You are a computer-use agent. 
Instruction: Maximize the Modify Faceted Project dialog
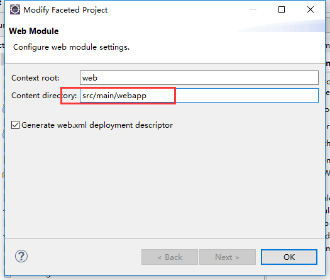282,9
